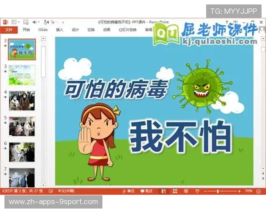Switch to the 插入 ribbon tab
Viewport: 266px width, 213px height.
pos(59,30)
